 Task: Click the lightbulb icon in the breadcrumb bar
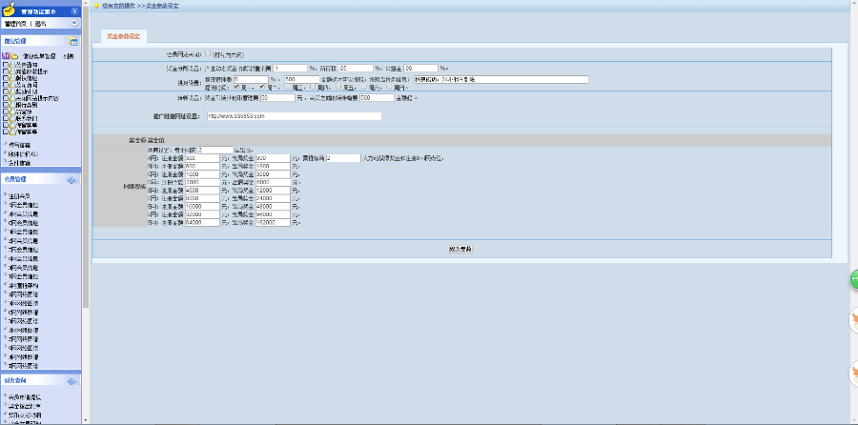(x=96, y=5)
